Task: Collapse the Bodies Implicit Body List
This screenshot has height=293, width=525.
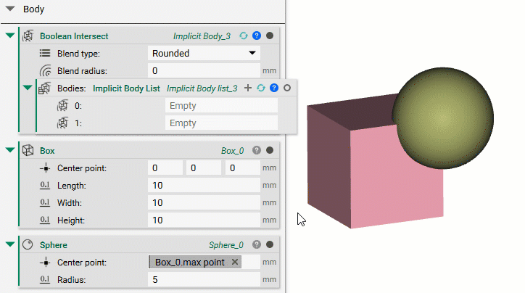Action: point(28,88)
